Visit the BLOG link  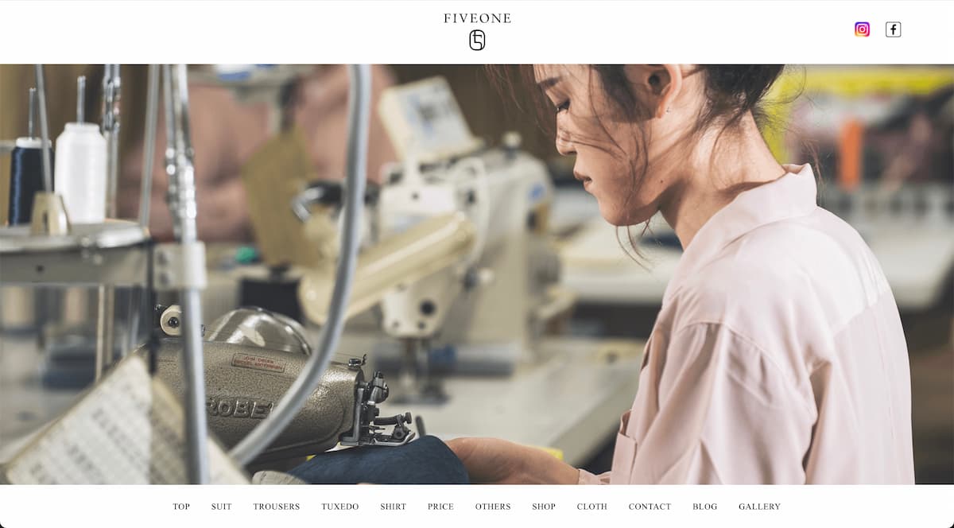click(x=705, y=507)
